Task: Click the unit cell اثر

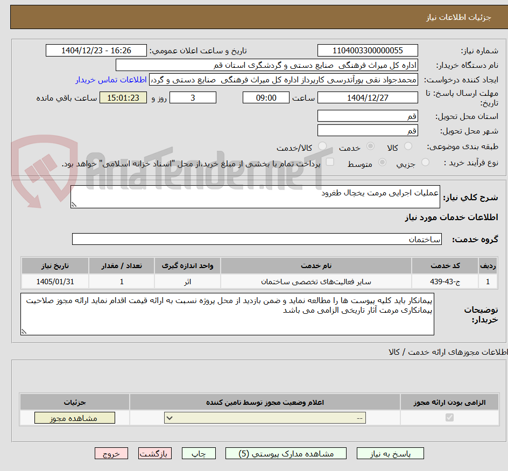Action: [x=188, y=282]
